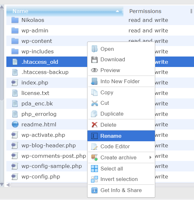Select the readme.html file name
This screenshot has width=194, height=200.
pyautogui.click(x=39, y=124)
